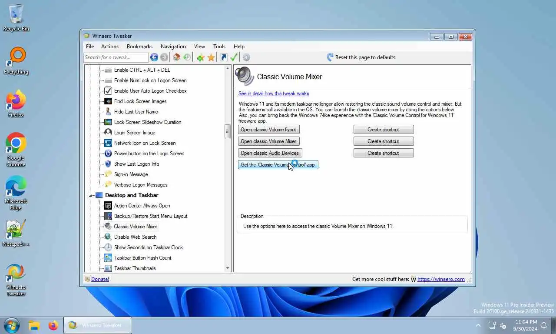
Task: Go to the Home page icon
Action: [x=176, y=57]
